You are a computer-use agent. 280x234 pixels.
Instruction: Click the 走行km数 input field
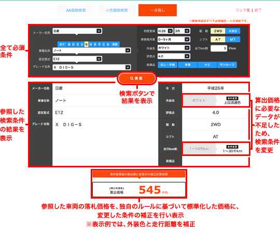click(x=219, y=48)
